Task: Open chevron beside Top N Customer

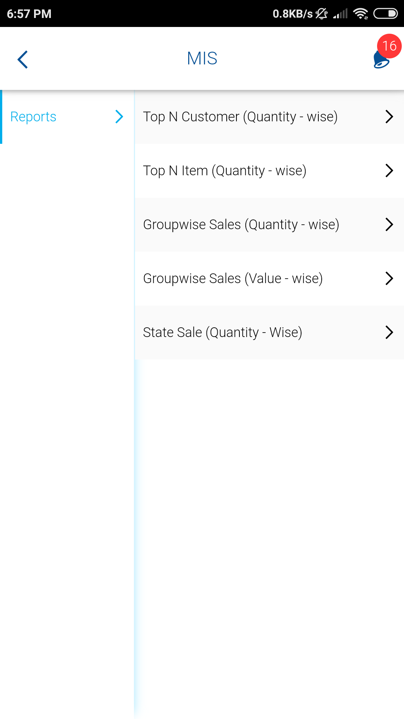Action: click(389, 117)
